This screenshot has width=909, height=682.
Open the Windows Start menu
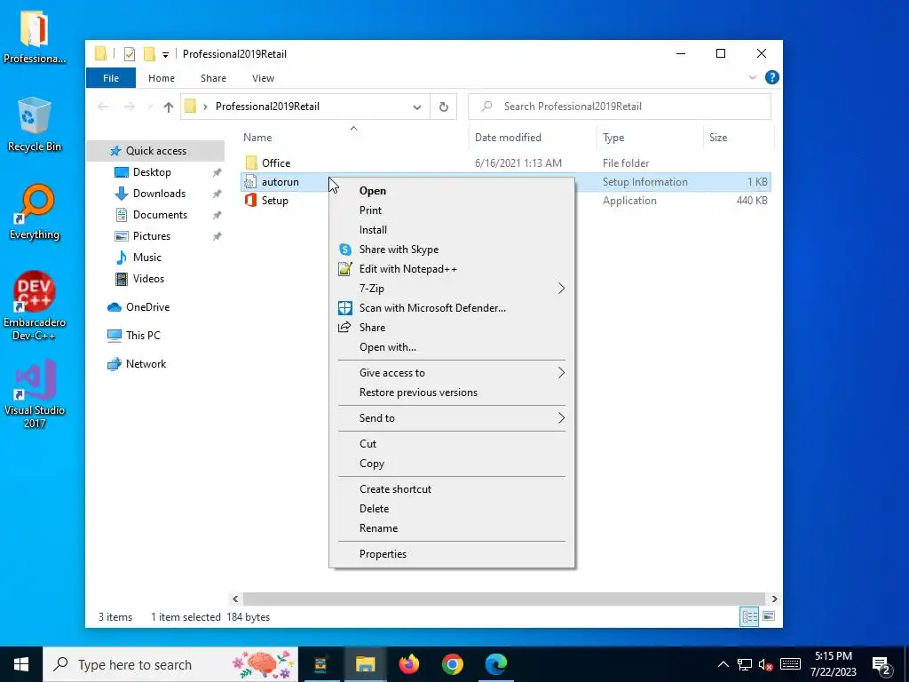pos(21,664)
